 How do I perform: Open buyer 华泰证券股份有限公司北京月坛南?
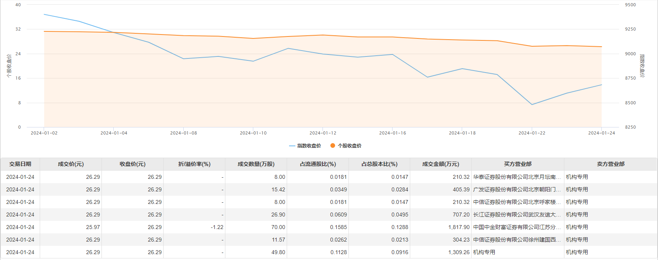pyautogui.click(x=517, y=177)
